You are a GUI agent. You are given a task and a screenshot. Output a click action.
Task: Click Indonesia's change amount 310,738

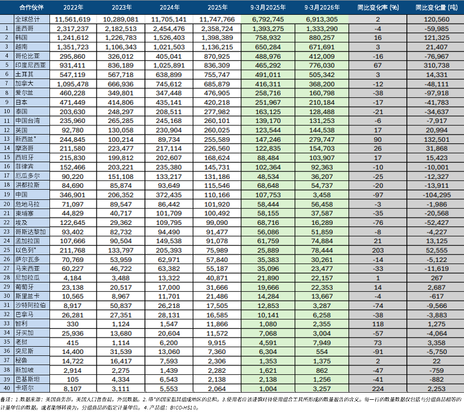[436, 65]
